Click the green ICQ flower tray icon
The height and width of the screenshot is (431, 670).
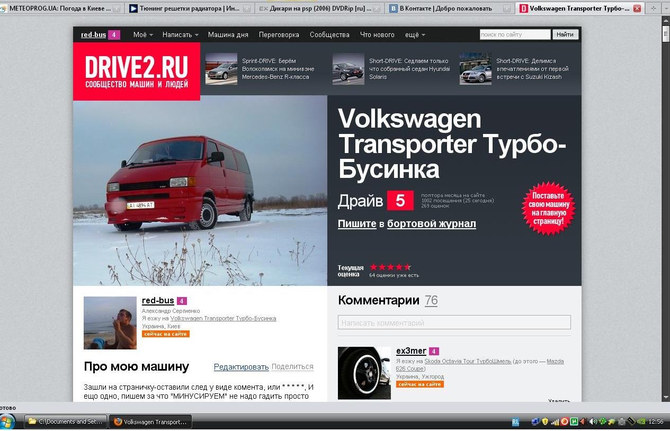pyautogui.click(x=603, y=421)
